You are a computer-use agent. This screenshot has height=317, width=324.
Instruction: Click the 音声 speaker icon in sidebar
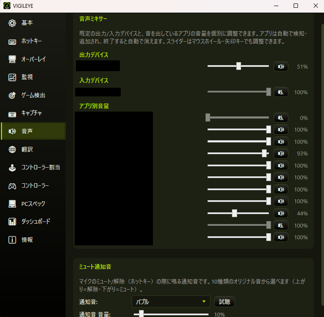(12, 131)
